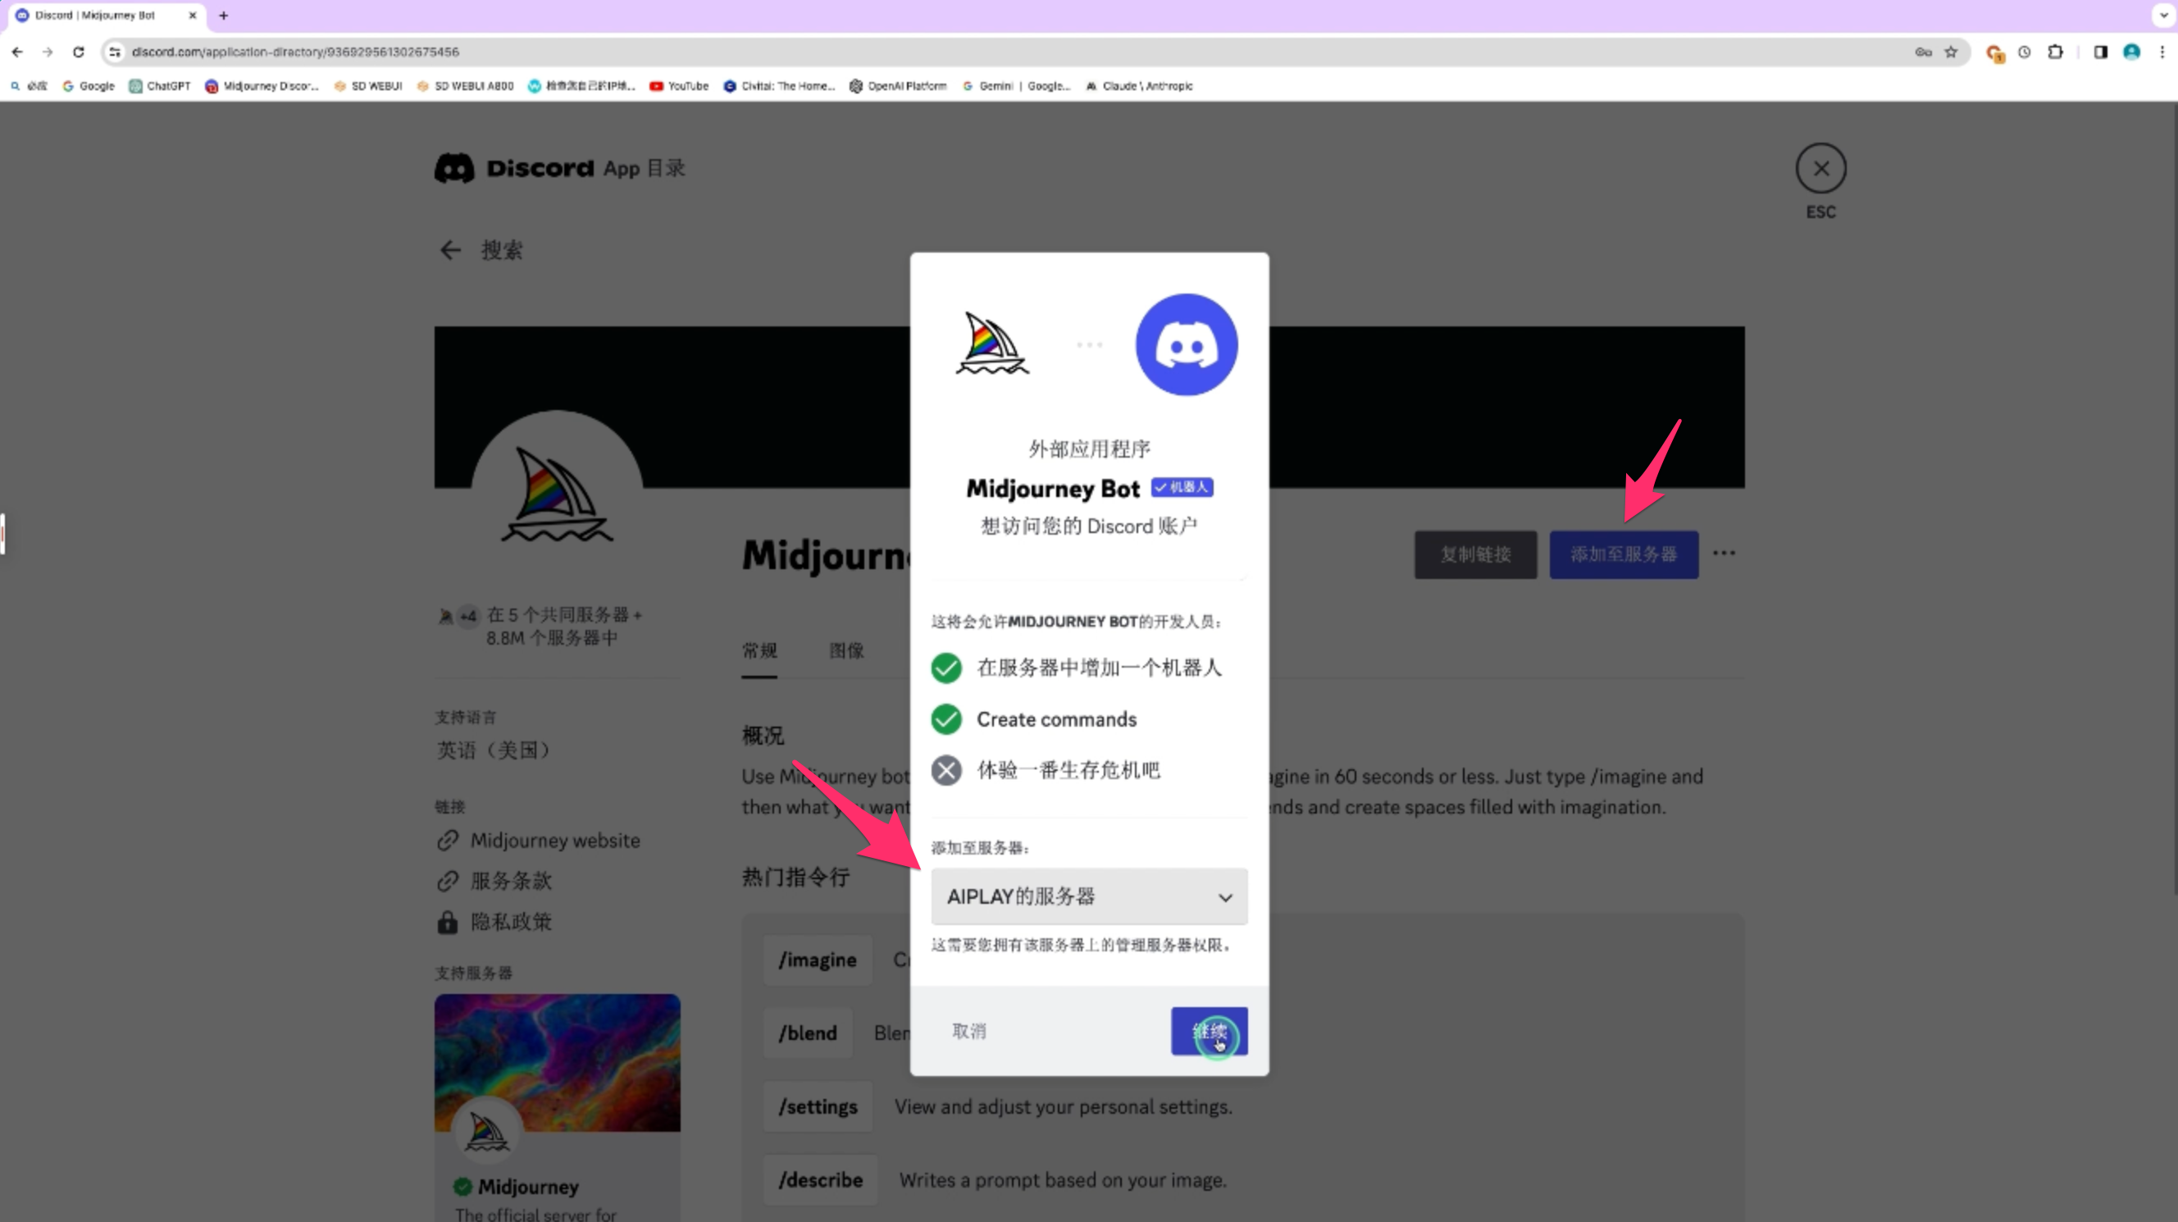
Task: Open the SD WEBUI A800 bookmark
Action: (x=465, y=85)
